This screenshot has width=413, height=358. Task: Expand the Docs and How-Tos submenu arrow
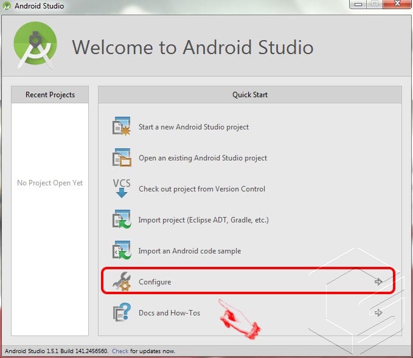(x=378, y=313)
